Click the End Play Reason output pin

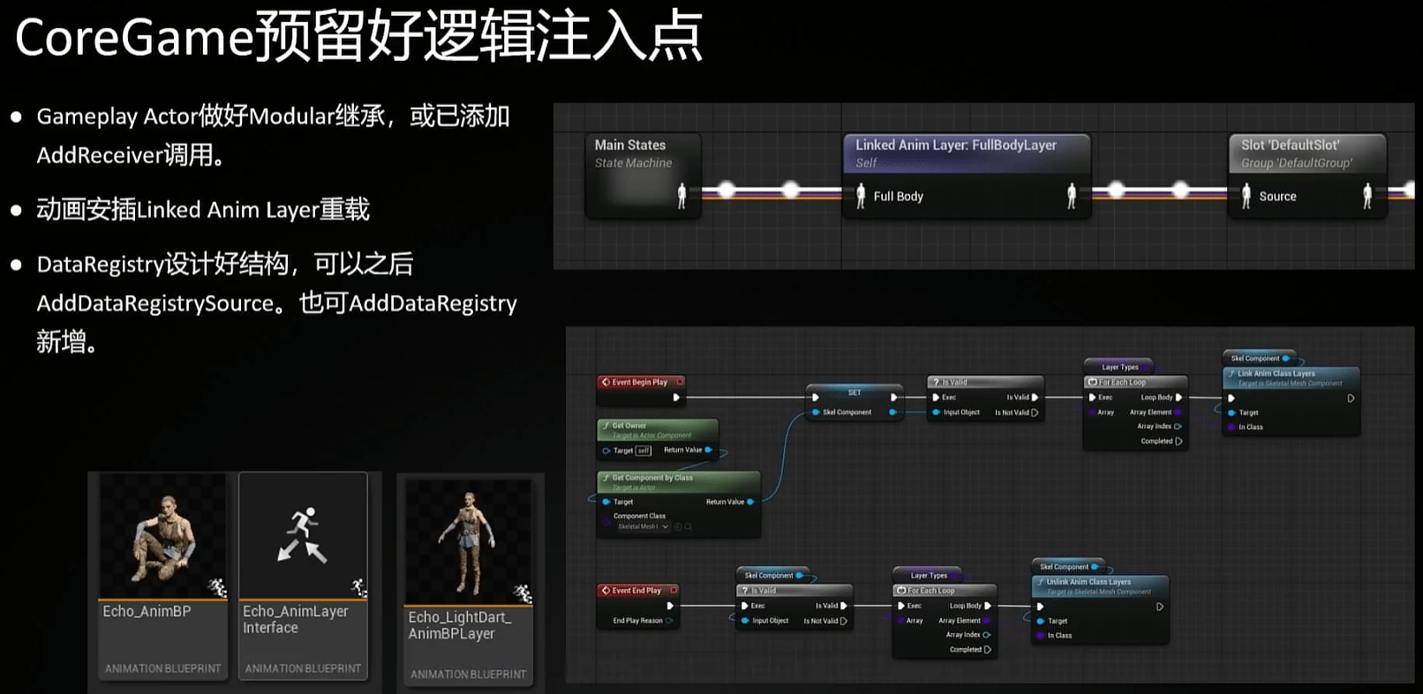coord(669,621)
